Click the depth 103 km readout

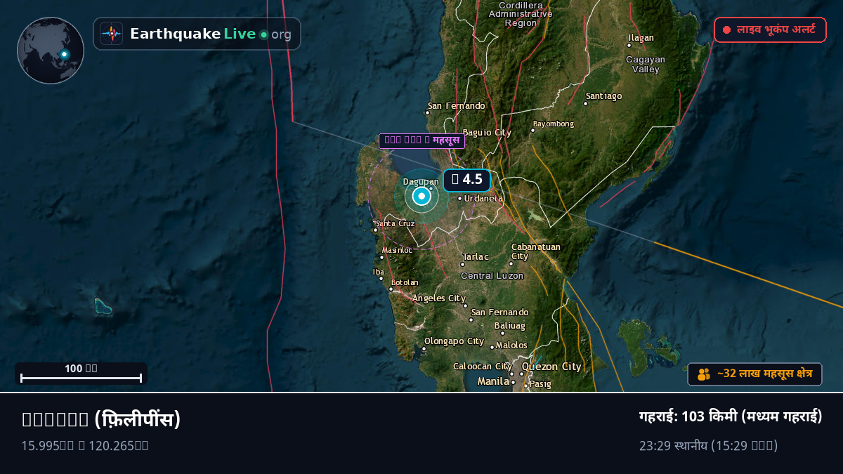point(731,416)
